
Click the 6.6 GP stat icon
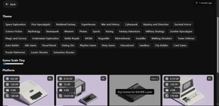pos(7,79)
